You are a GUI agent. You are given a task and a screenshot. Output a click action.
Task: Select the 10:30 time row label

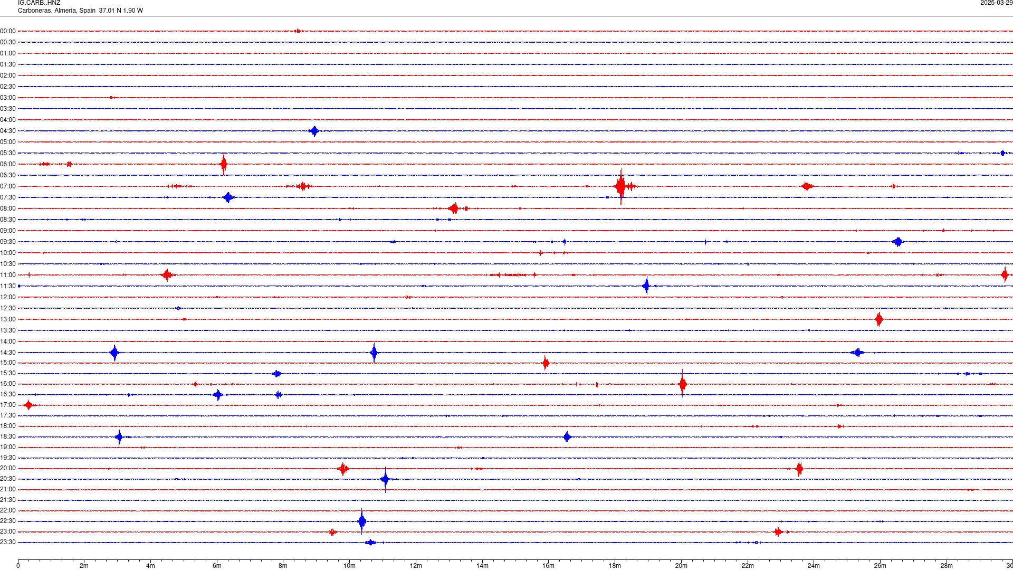[8, 264]
